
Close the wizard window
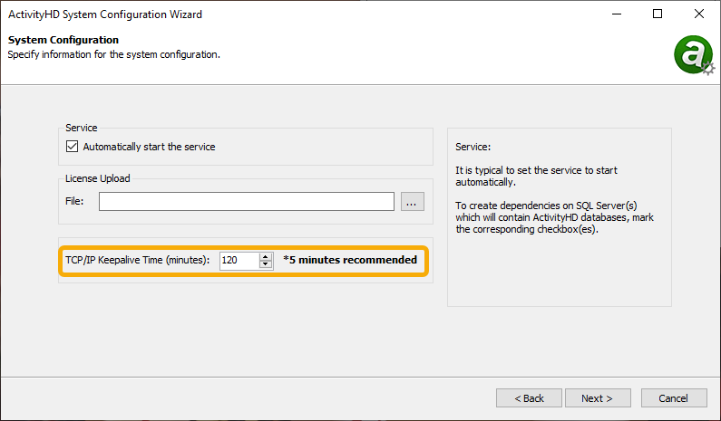(x=699, y=14)
